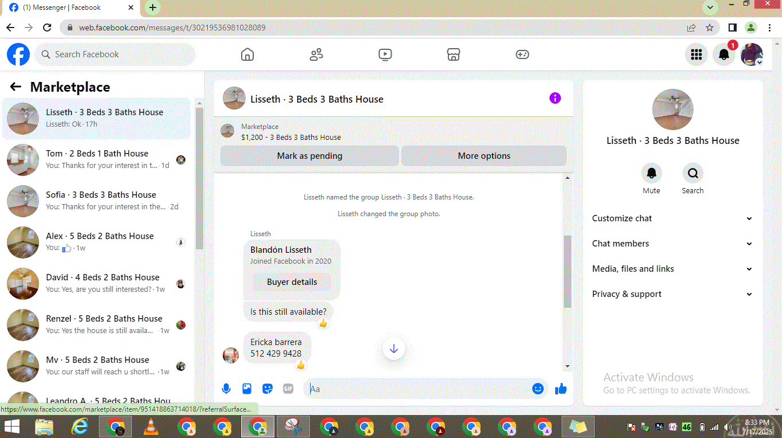
Task: Open Chrome three-dot menu
Action: (769, 28)
